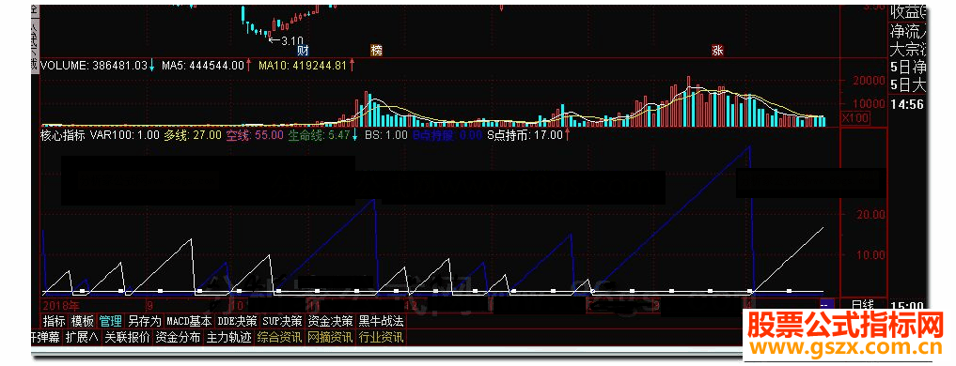Switch to SUP决策 indicator tab
Screen dimensions: 956x366
click(x=282, y=321)
